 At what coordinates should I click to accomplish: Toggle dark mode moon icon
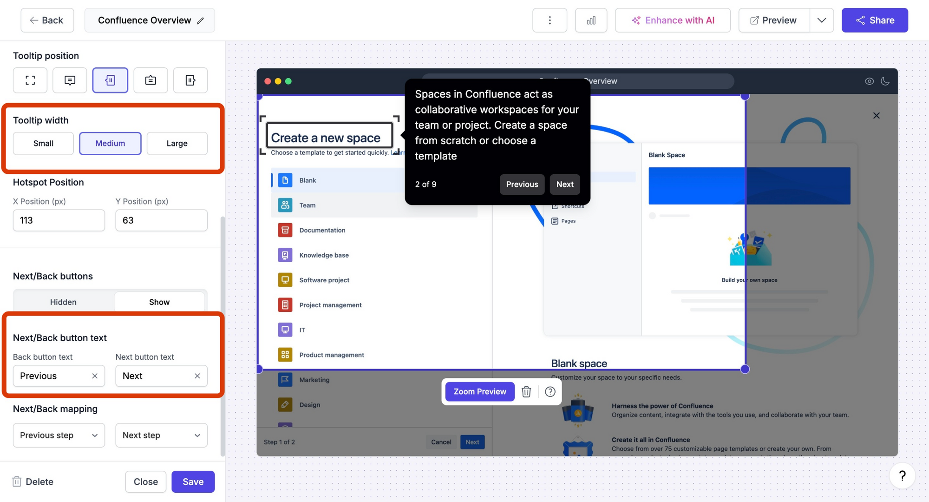click(885, 81)
